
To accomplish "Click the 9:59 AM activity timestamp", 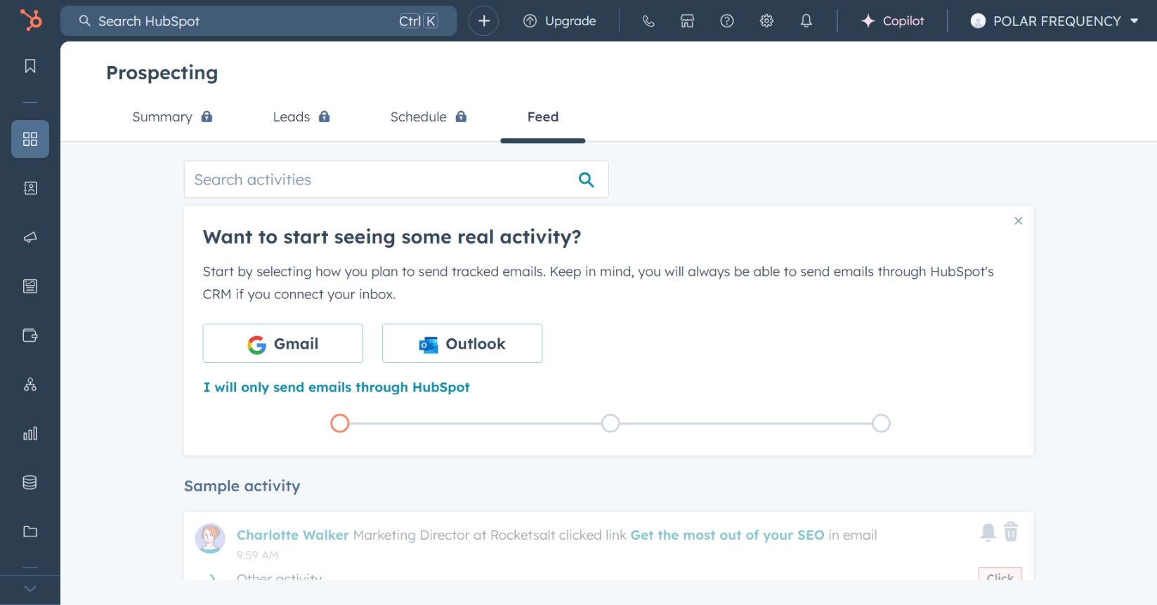I will coord(258,555).
